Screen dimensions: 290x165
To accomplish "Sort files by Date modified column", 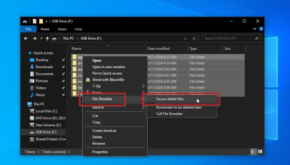I will point(159,49).
